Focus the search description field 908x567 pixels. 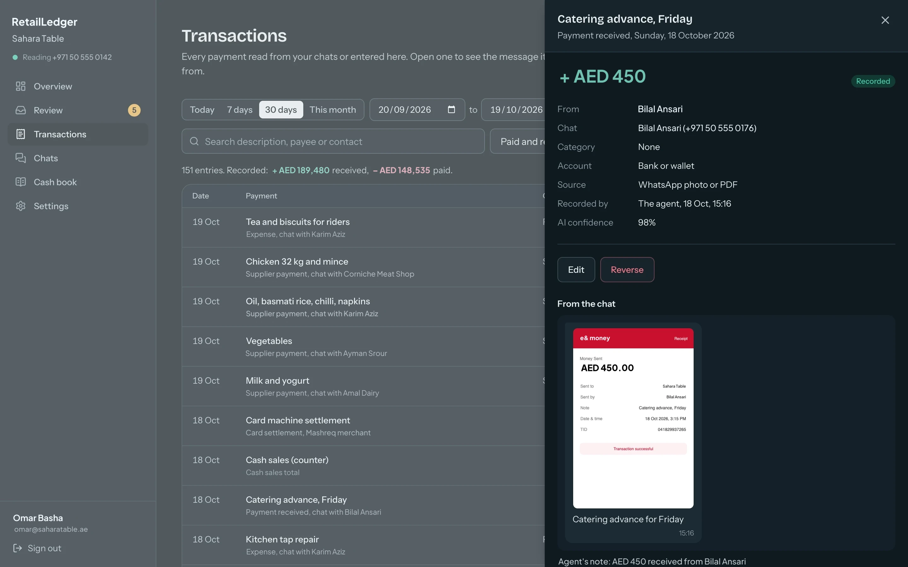point(333,141)
